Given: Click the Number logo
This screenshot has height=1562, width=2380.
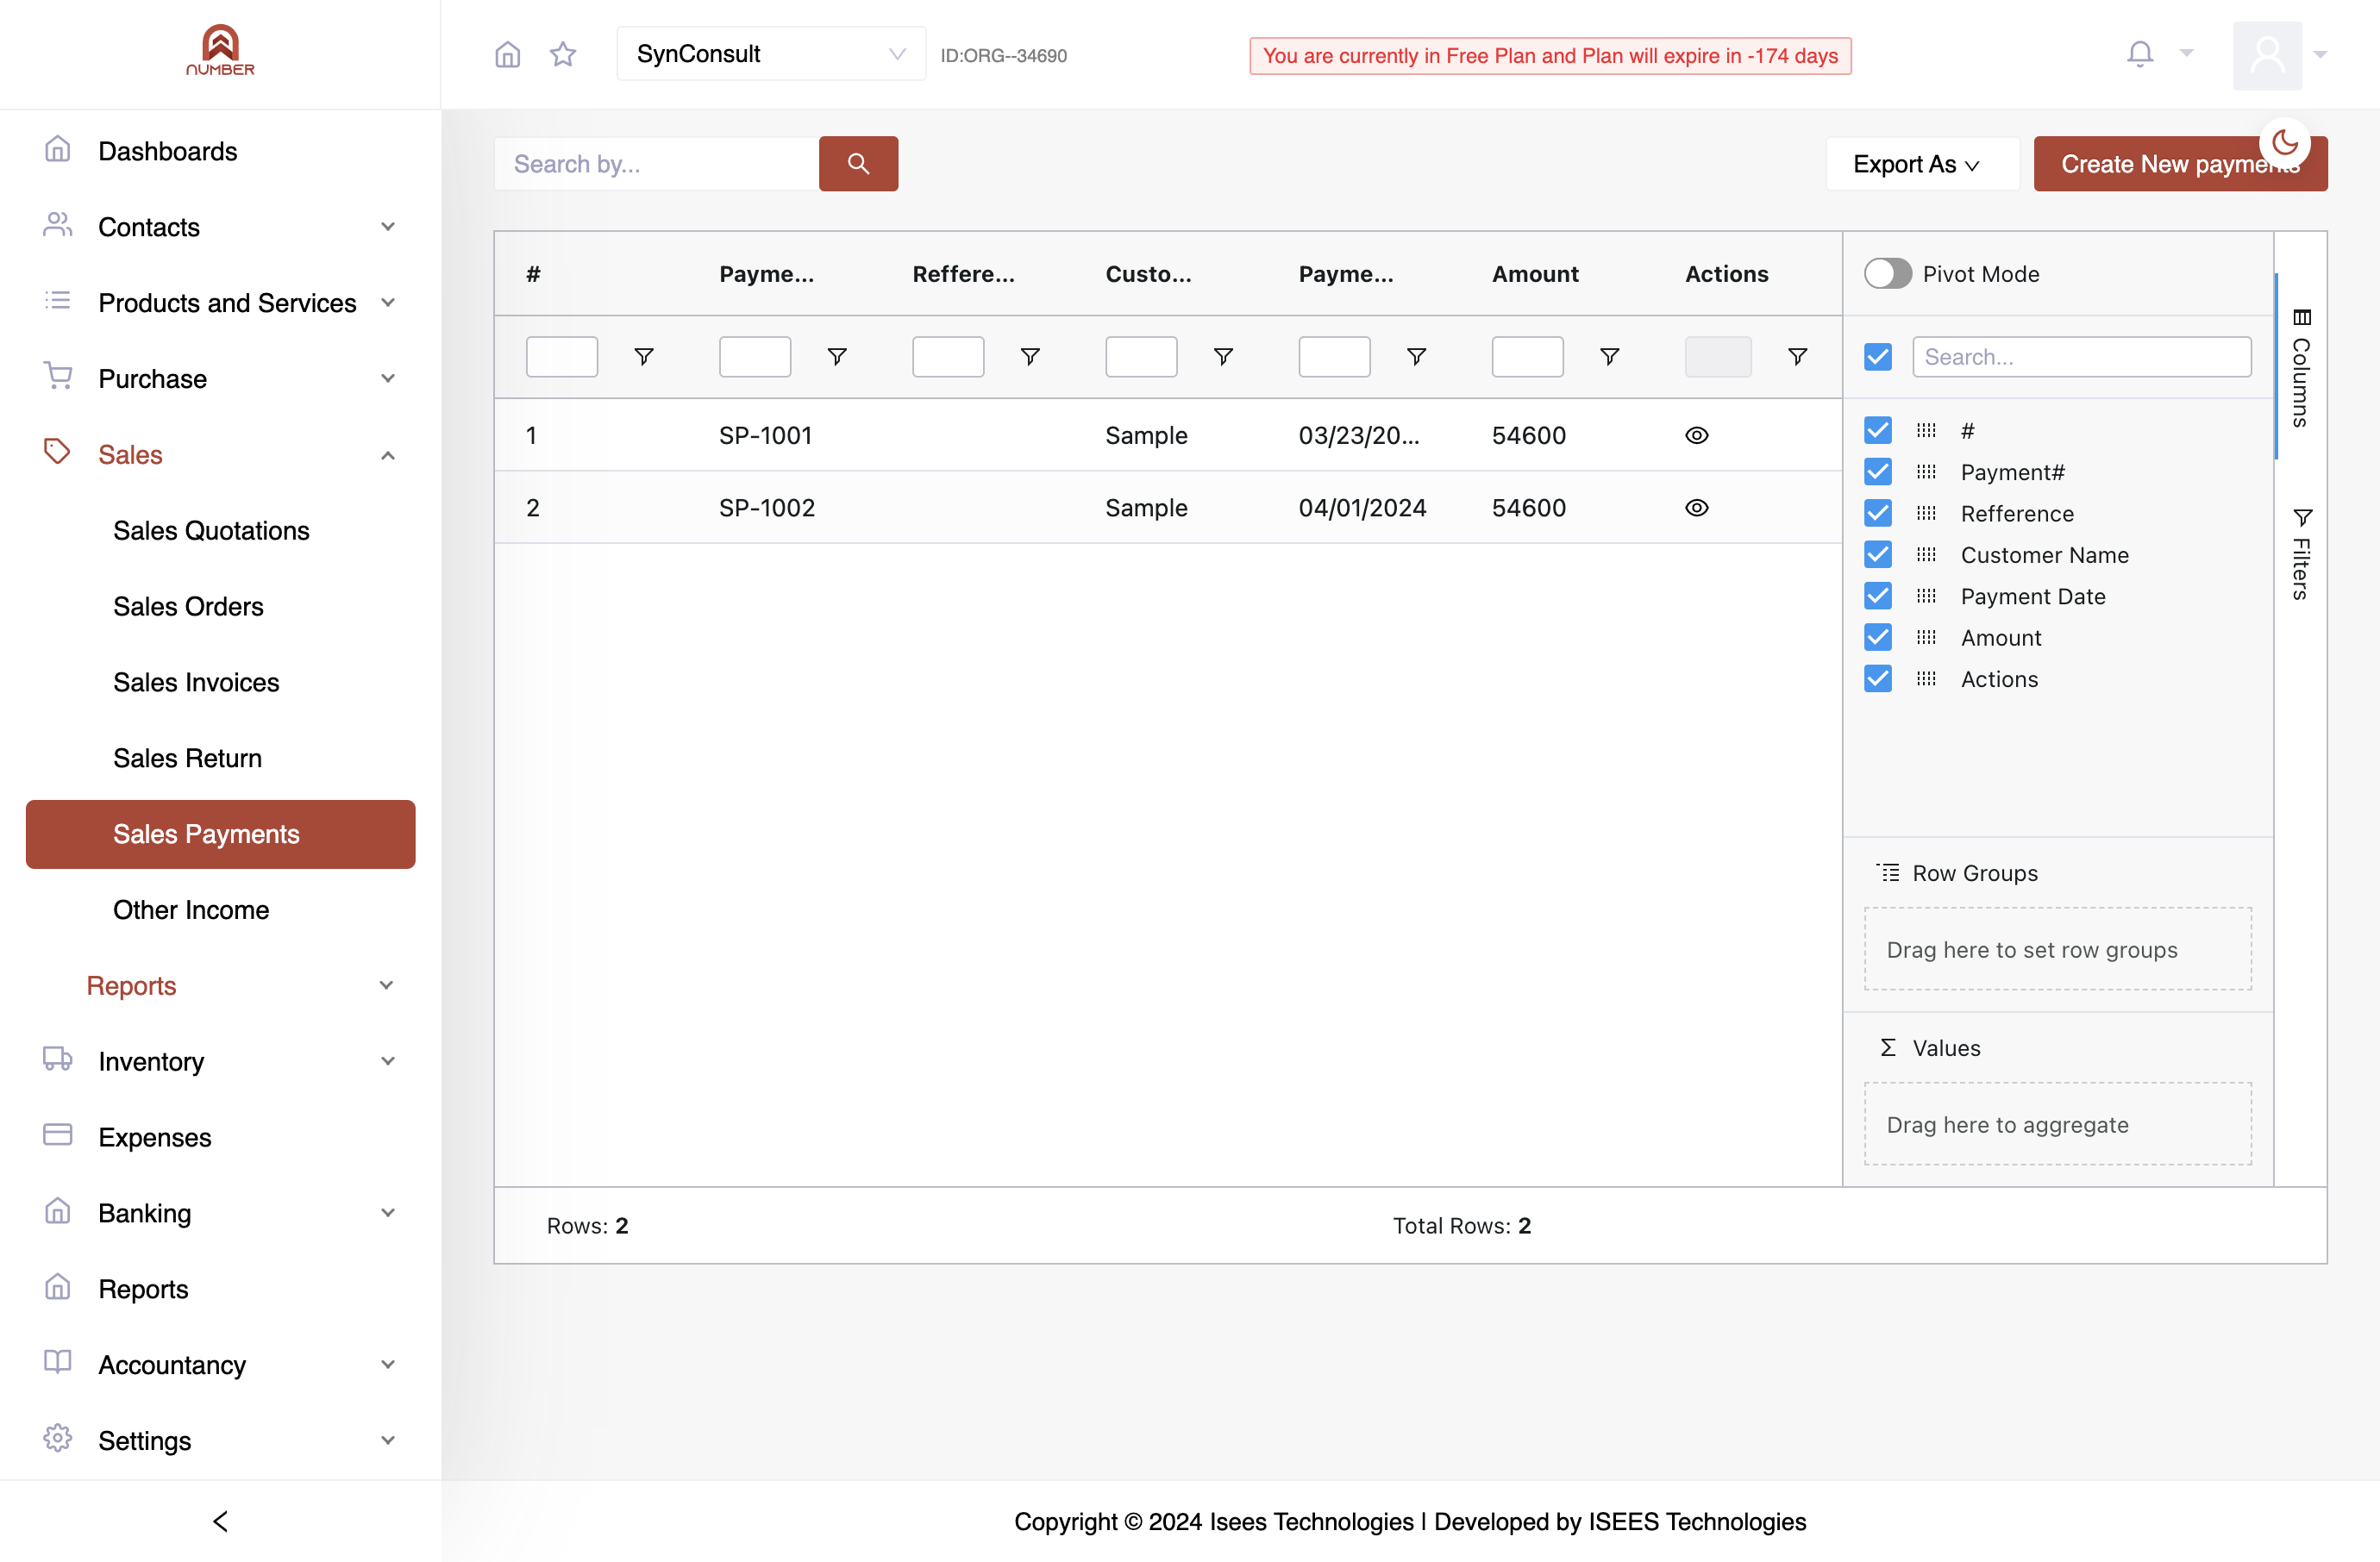Looking at the screenshot, I should (220, 50).
